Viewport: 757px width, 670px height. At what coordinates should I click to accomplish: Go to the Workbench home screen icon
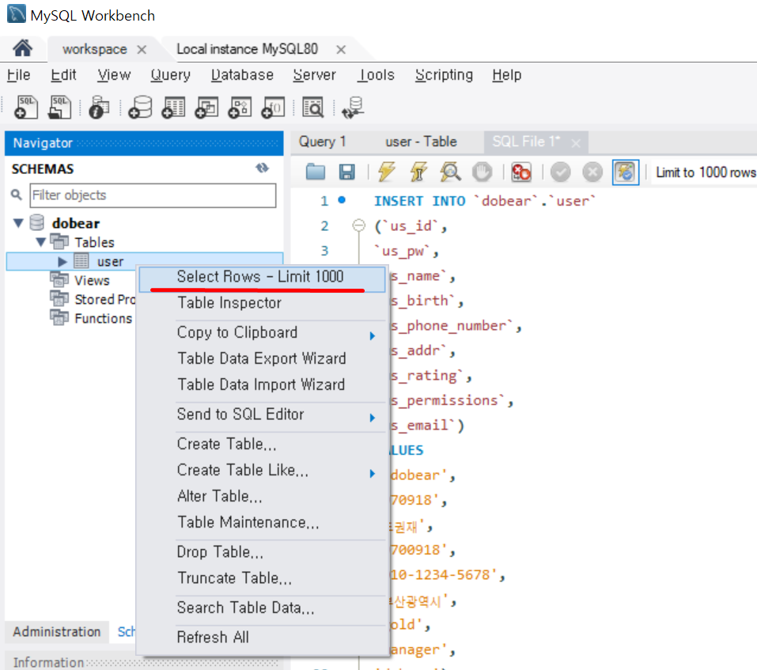[22, 48]
